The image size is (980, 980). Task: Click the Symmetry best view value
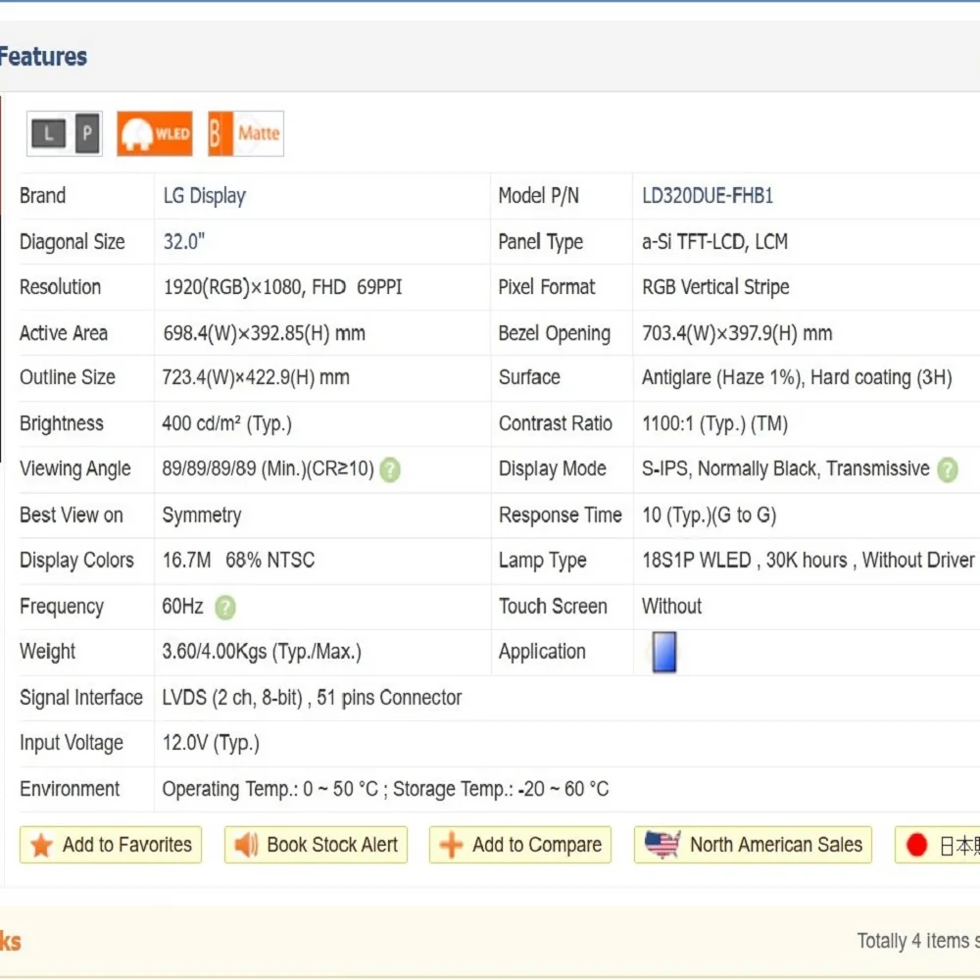click(x=201, y=515)
